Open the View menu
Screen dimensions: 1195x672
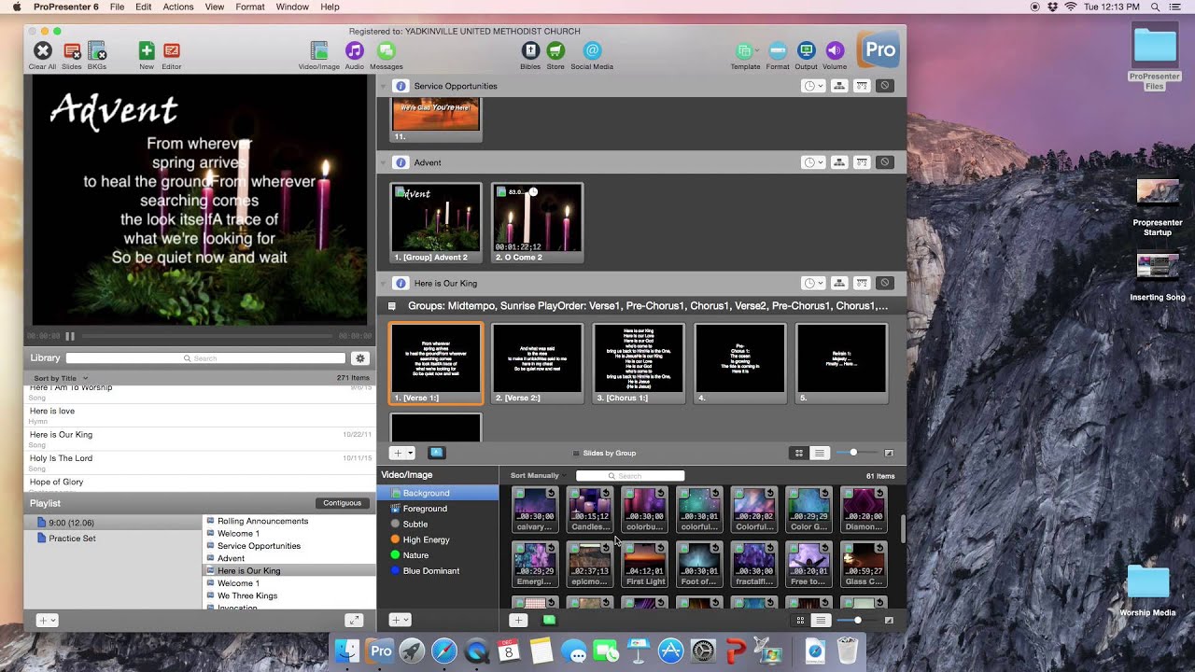coord(215,7)
